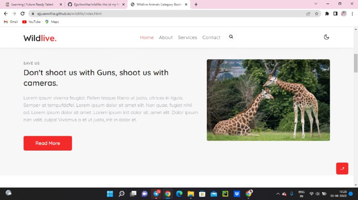Show hidden system tray icons

[x=278, y=194]
